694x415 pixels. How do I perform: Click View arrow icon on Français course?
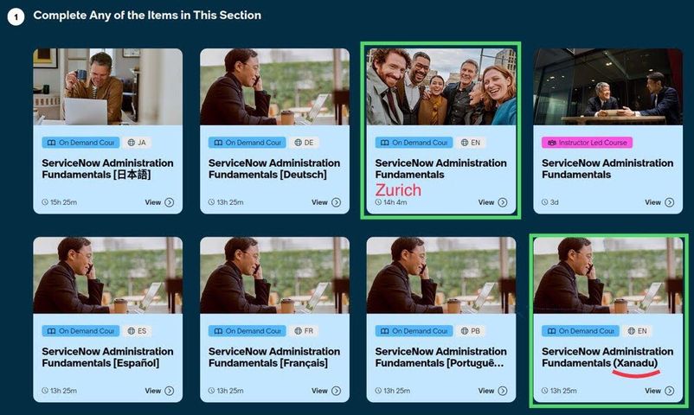(336, 391)
